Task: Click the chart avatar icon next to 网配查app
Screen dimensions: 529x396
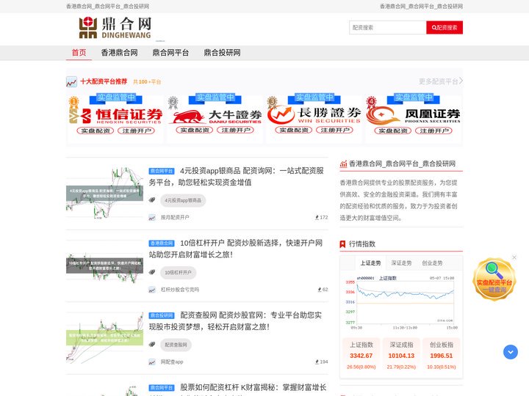Action: coord(152,362)
